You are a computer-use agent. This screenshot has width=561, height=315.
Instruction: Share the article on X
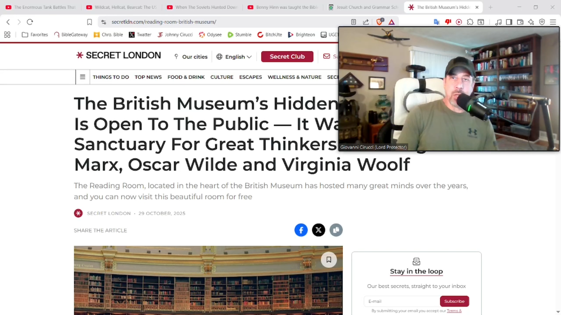click(319, 230)
